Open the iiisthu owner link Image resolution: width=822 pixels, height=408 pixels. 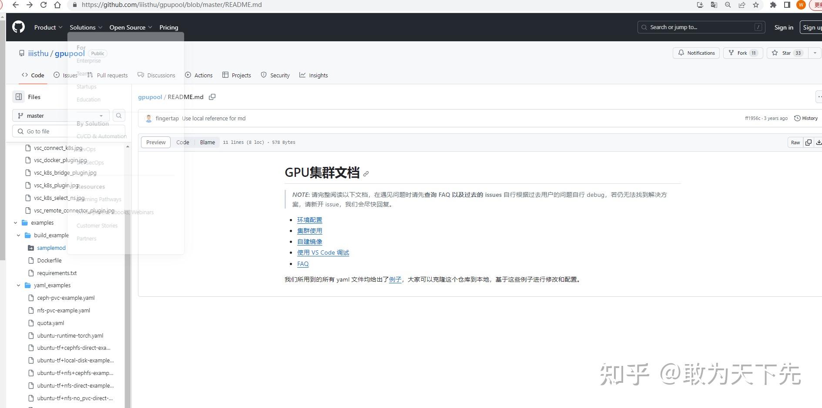point(38,53)
